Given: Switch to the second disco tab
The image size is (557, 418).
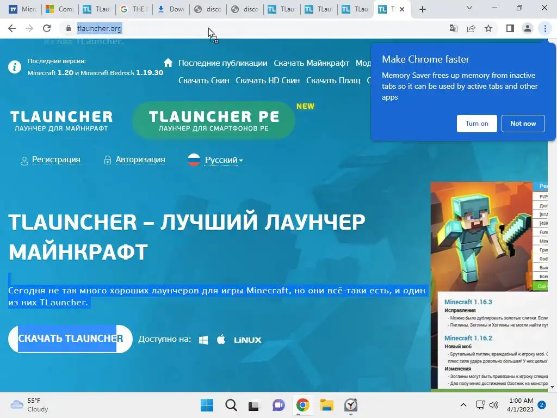Looking at the screenshot, I should point(245,9).
